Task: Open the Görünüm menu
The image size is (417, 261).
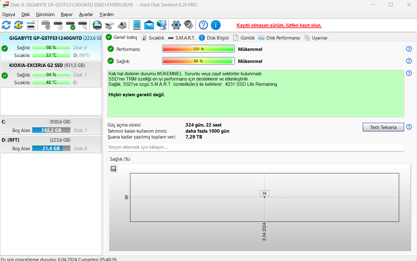Action: click(45, 14)
